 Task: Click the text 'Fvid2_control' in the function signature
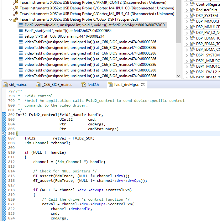(43, 115)
